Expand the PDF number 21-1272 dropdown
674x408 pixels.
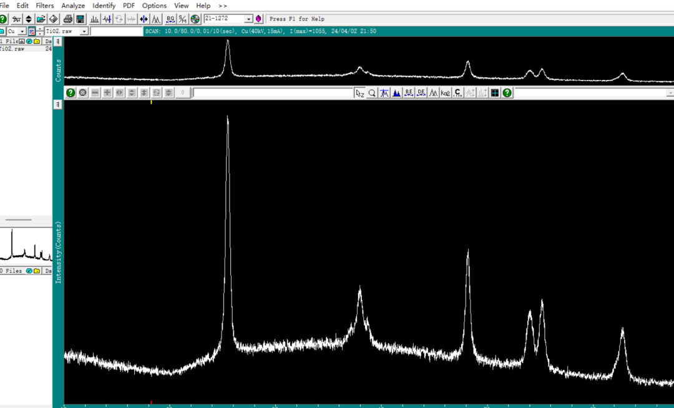coord(249,19)
